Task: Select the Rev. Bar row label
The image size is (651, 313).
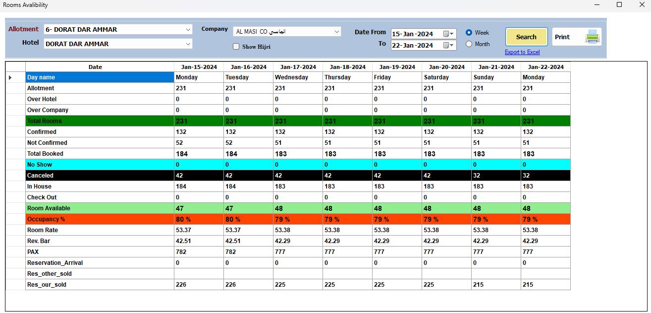Action: (x=100, y=241)
